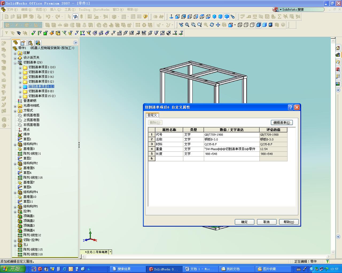
Task: Open the Toolbox menu
Action: 84,10
